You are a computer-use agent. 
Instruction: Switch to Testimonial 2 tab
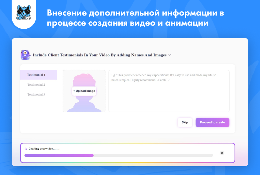pos(36,85)
